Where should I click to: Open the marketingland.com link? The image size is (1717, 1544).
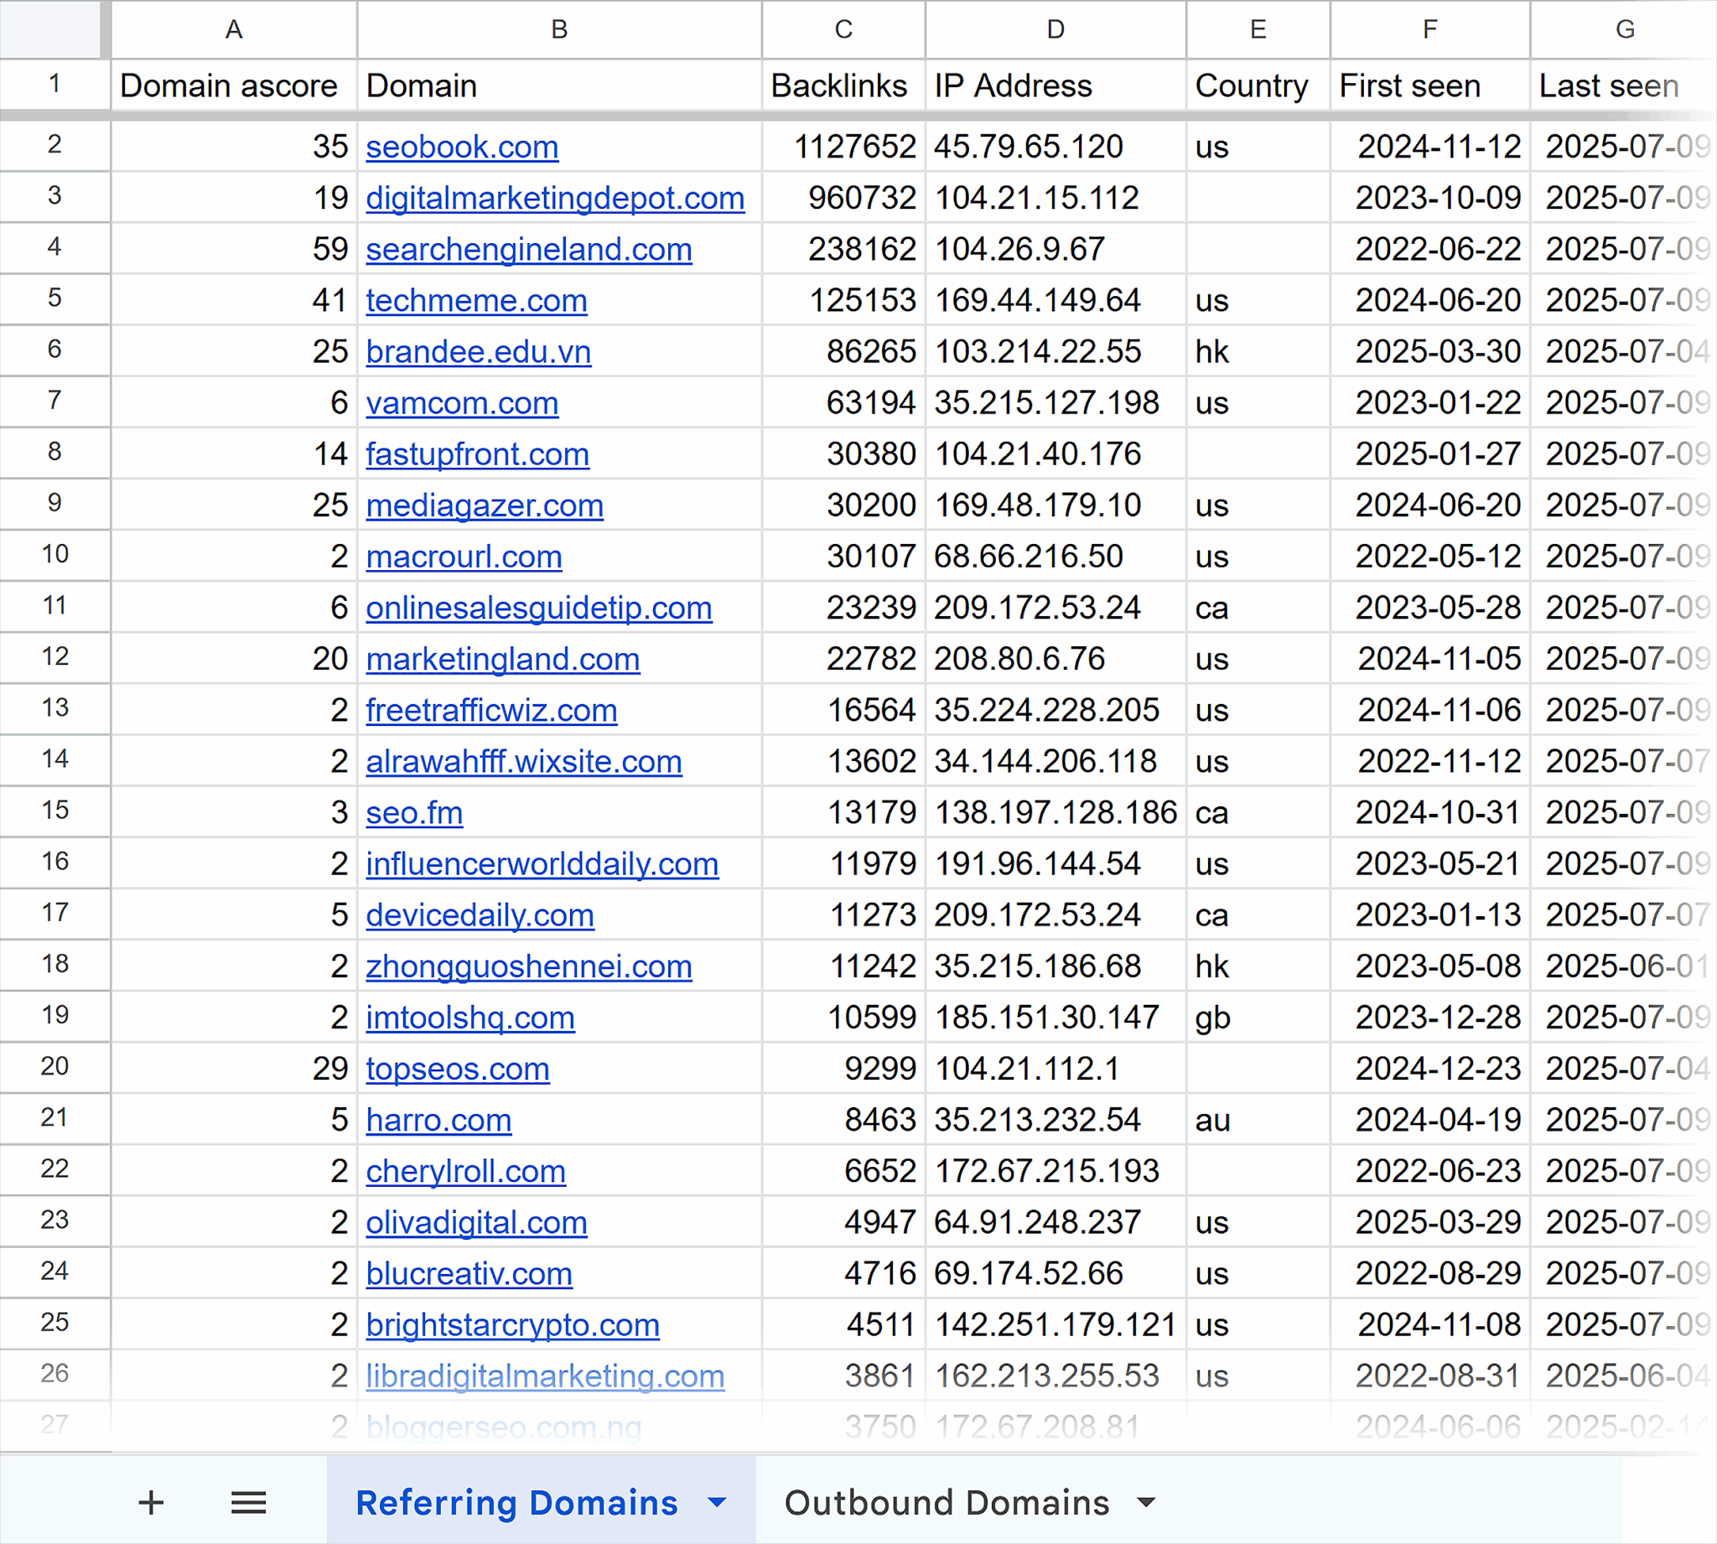click(x=502, y=658)
